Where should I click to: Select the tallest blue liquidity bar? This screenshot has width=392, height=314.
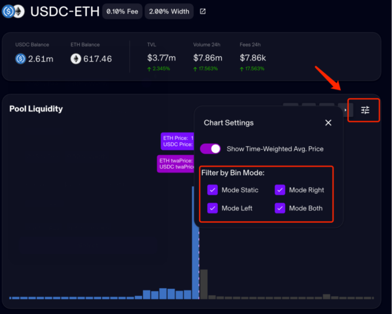click(196, 262)
